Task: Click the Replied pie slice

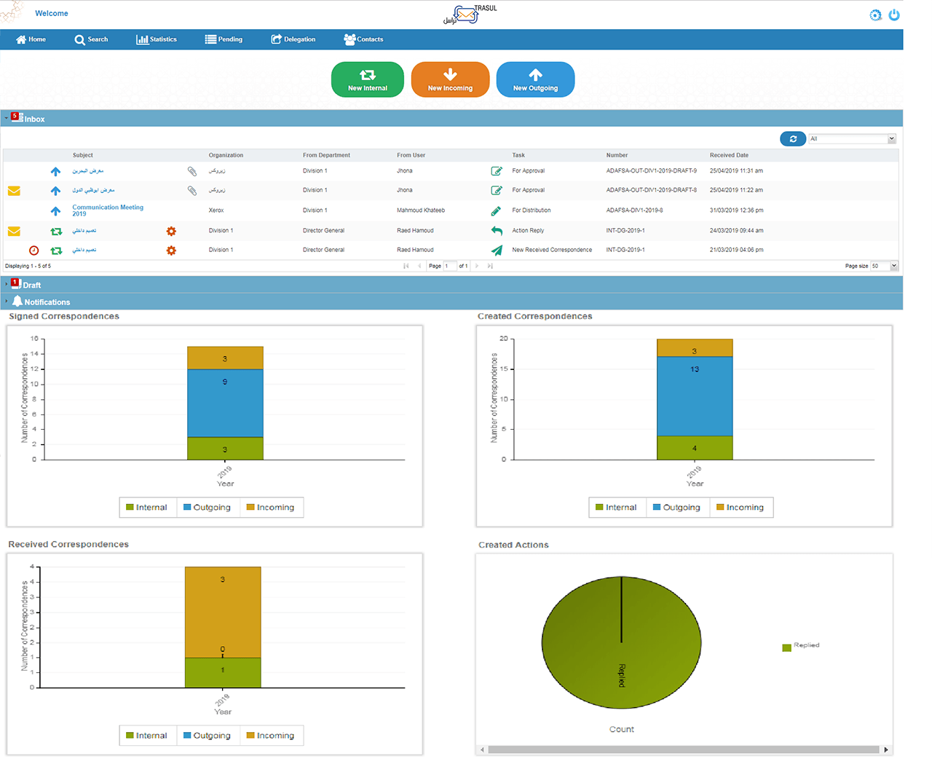Action: coord(621,642)
